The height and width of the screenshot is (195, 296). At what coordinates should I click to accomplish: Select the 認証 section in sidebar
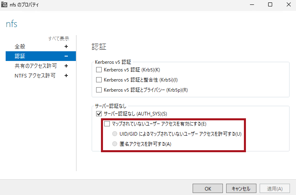click(x=41, y=56)
